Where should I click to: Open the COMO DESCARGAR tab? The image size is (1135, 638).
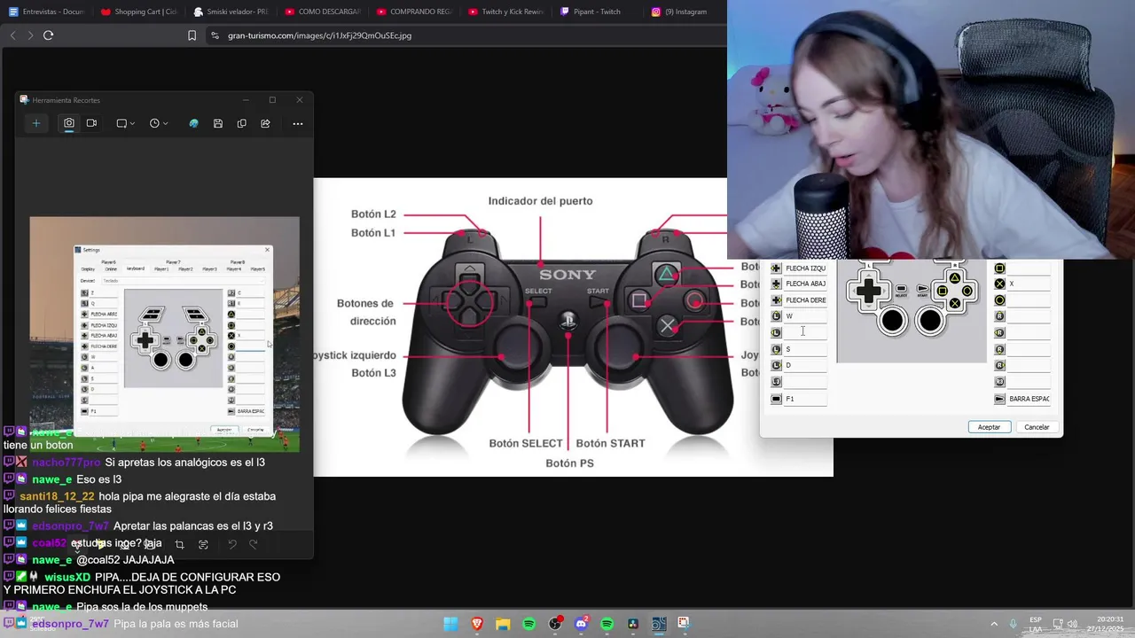pos(323,12)
